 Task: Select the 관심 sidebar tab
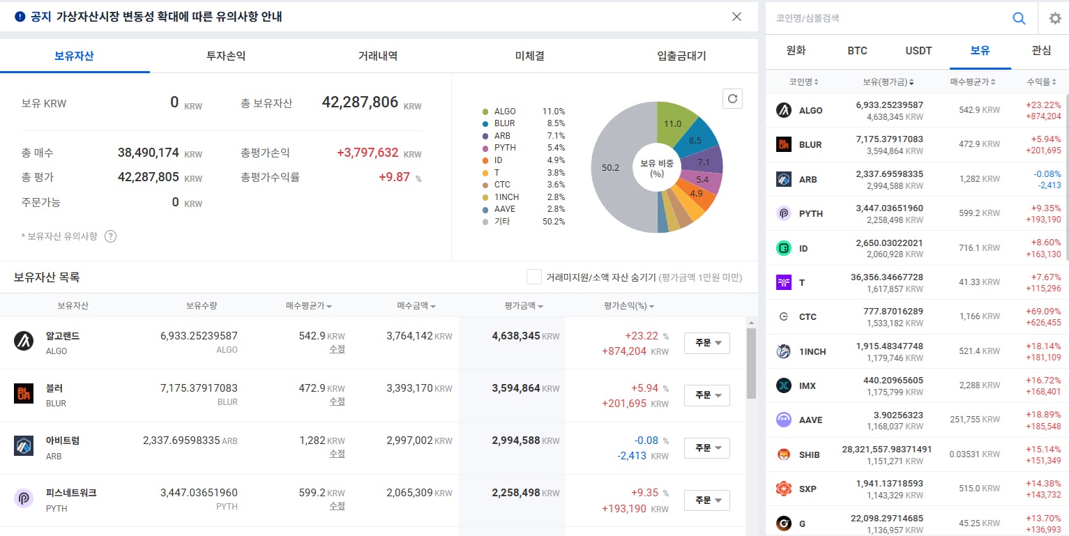[1041, 50]
